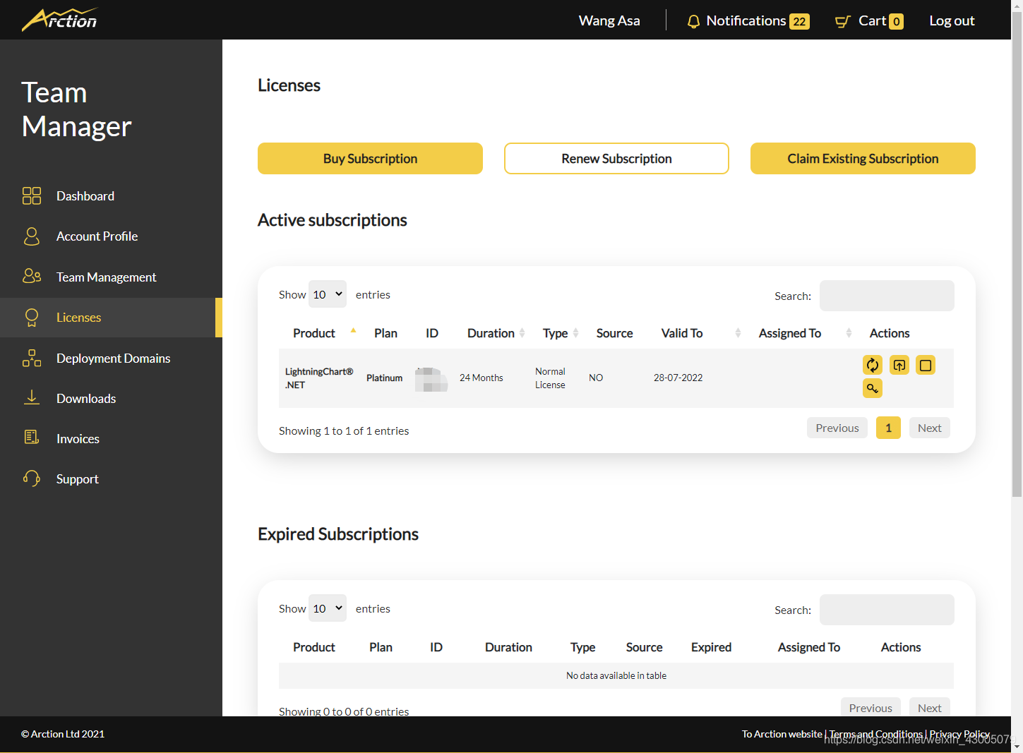Go to Account Profile page
The height and width of the screenshot is (753, 1023).
click(x=97, y=236)
